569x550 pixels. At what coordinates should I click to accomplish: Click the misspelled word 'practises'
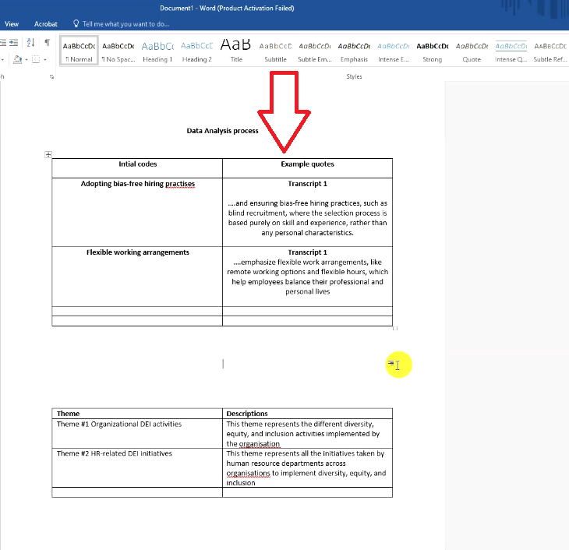coord(180,184)
